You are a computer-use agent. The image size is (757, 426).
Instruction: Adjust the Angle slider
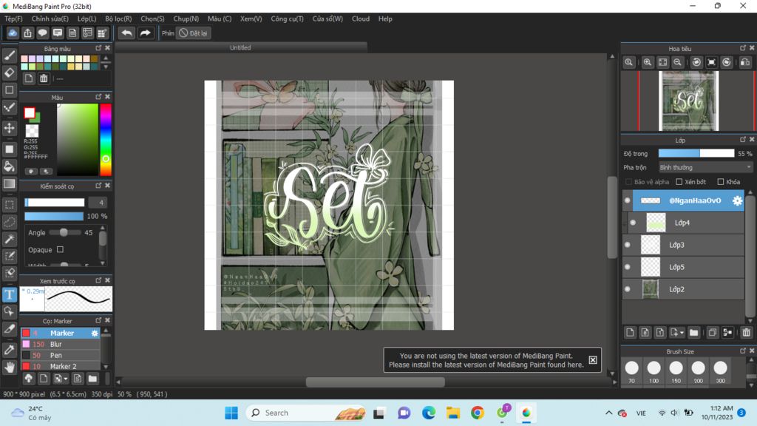click(x=64, y=233)
